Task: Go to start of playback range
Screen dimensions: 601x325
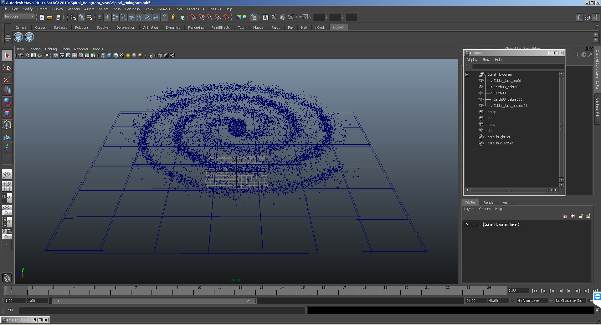Action: coord(534,291)
